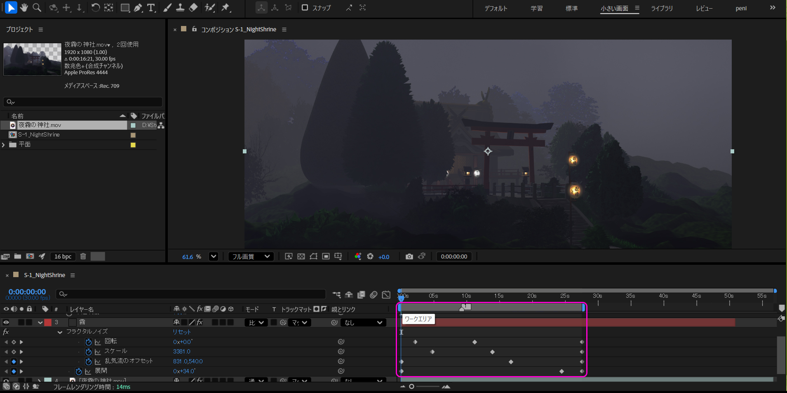The height and width of the screenshot is (393, 787).
Task: Select the Type text tool
Action: 151,7
